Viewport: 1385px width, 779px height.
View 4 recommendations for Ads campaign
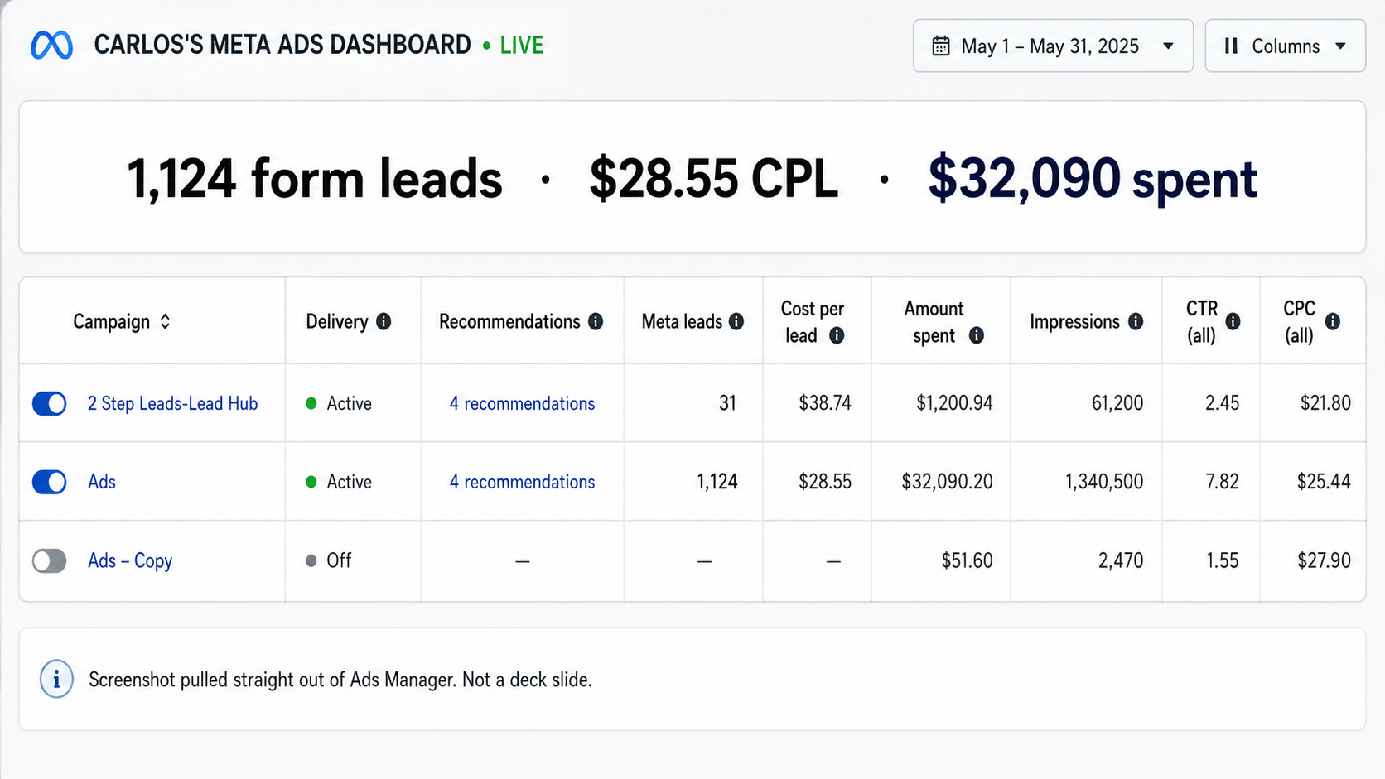point(522,482)
